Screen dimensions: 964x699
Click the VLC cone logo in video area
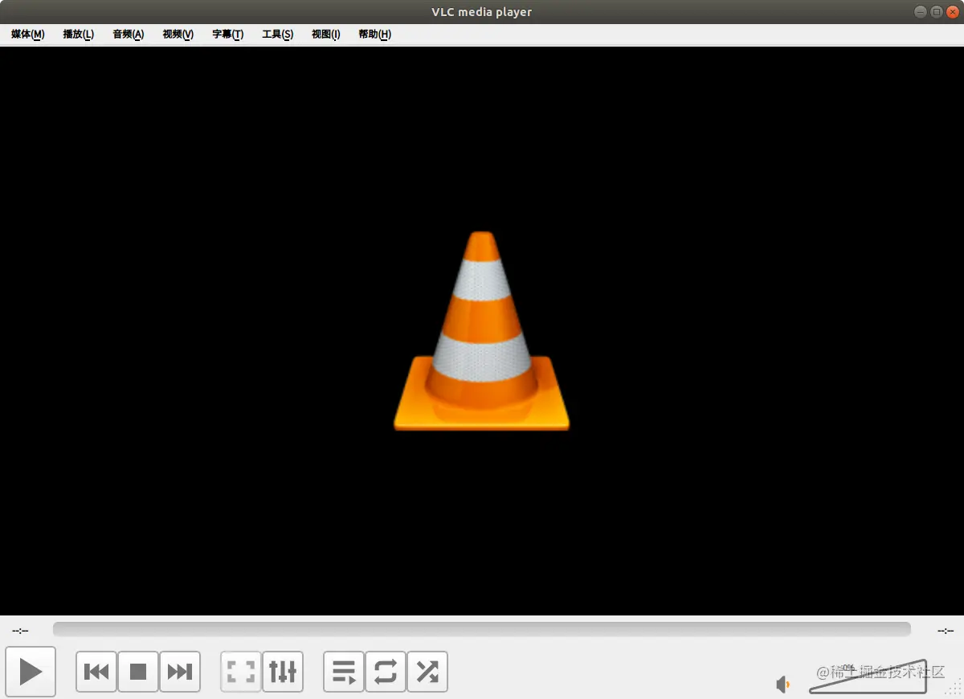[x=481, y=331]
